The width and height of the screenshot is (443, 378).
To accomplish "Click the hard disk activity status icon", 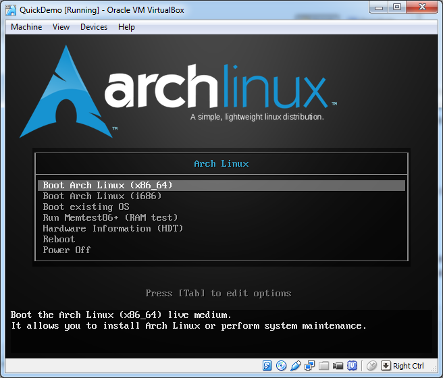I will click(267, 366).
